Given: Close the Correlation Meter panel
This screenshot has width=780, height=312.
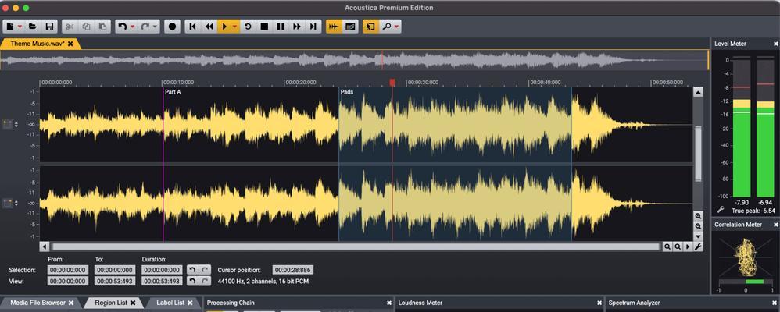Looking at the screenshot, I should click(776, 225).
